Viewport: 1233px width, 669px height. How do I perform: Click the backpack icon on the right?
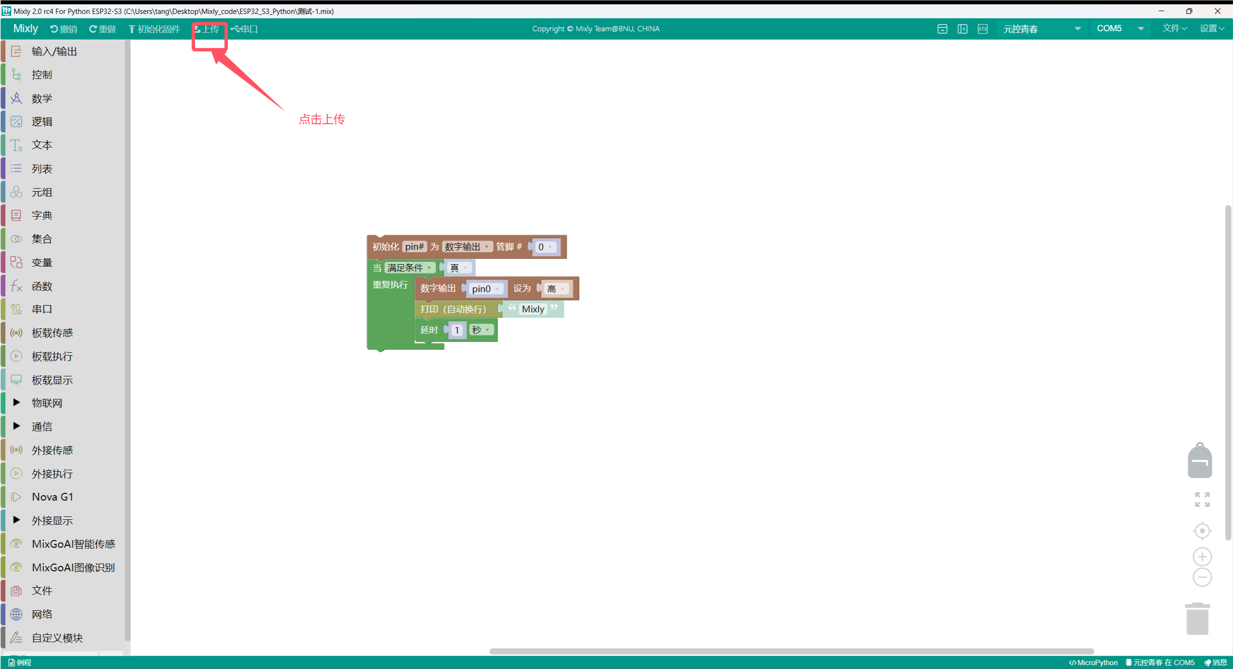pos(1200,460)
